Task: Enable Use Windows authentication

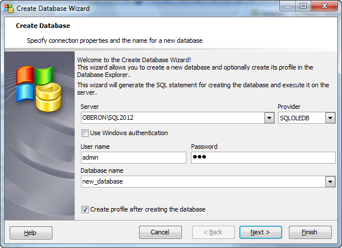Action: pos(85,133)
